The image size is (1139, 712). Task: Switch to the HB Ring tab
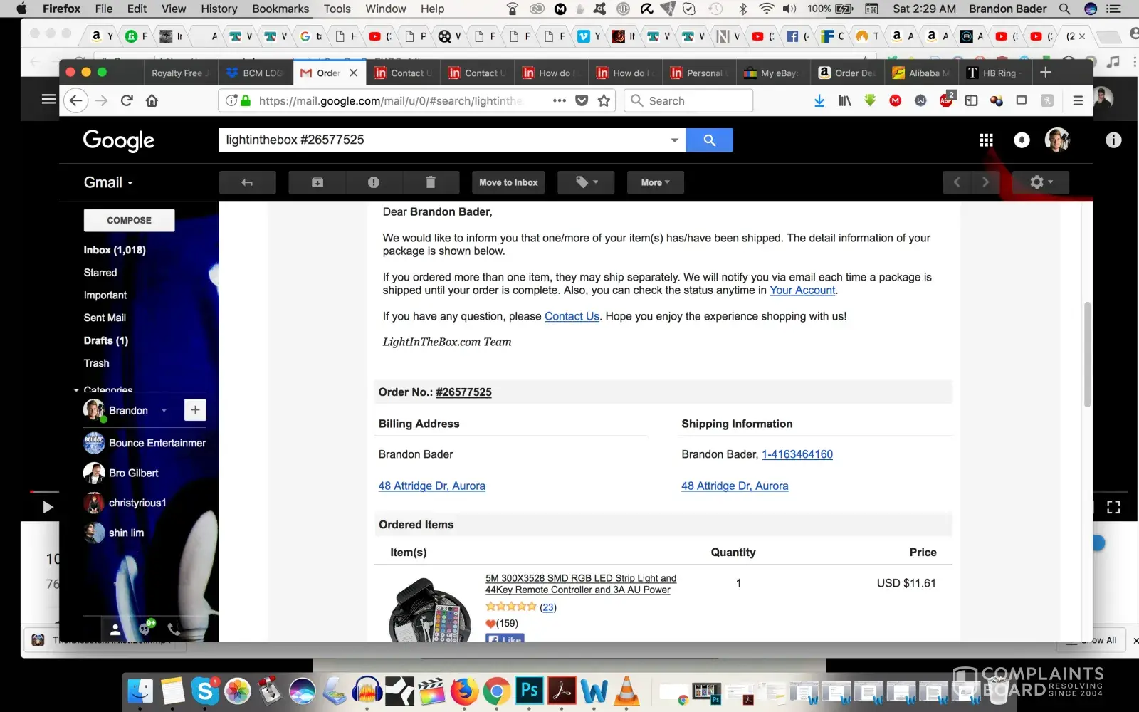[994, 73]
